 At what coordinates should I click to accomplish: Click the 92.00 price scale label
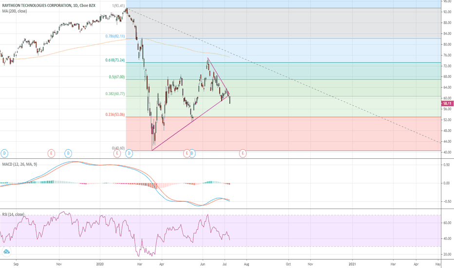click(x=447, y=12)
